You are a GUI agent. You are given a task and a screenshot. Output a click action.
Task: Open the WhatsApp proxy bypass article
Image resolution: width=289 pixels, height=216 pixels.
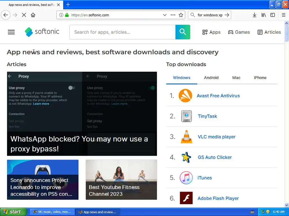[82, 114]
